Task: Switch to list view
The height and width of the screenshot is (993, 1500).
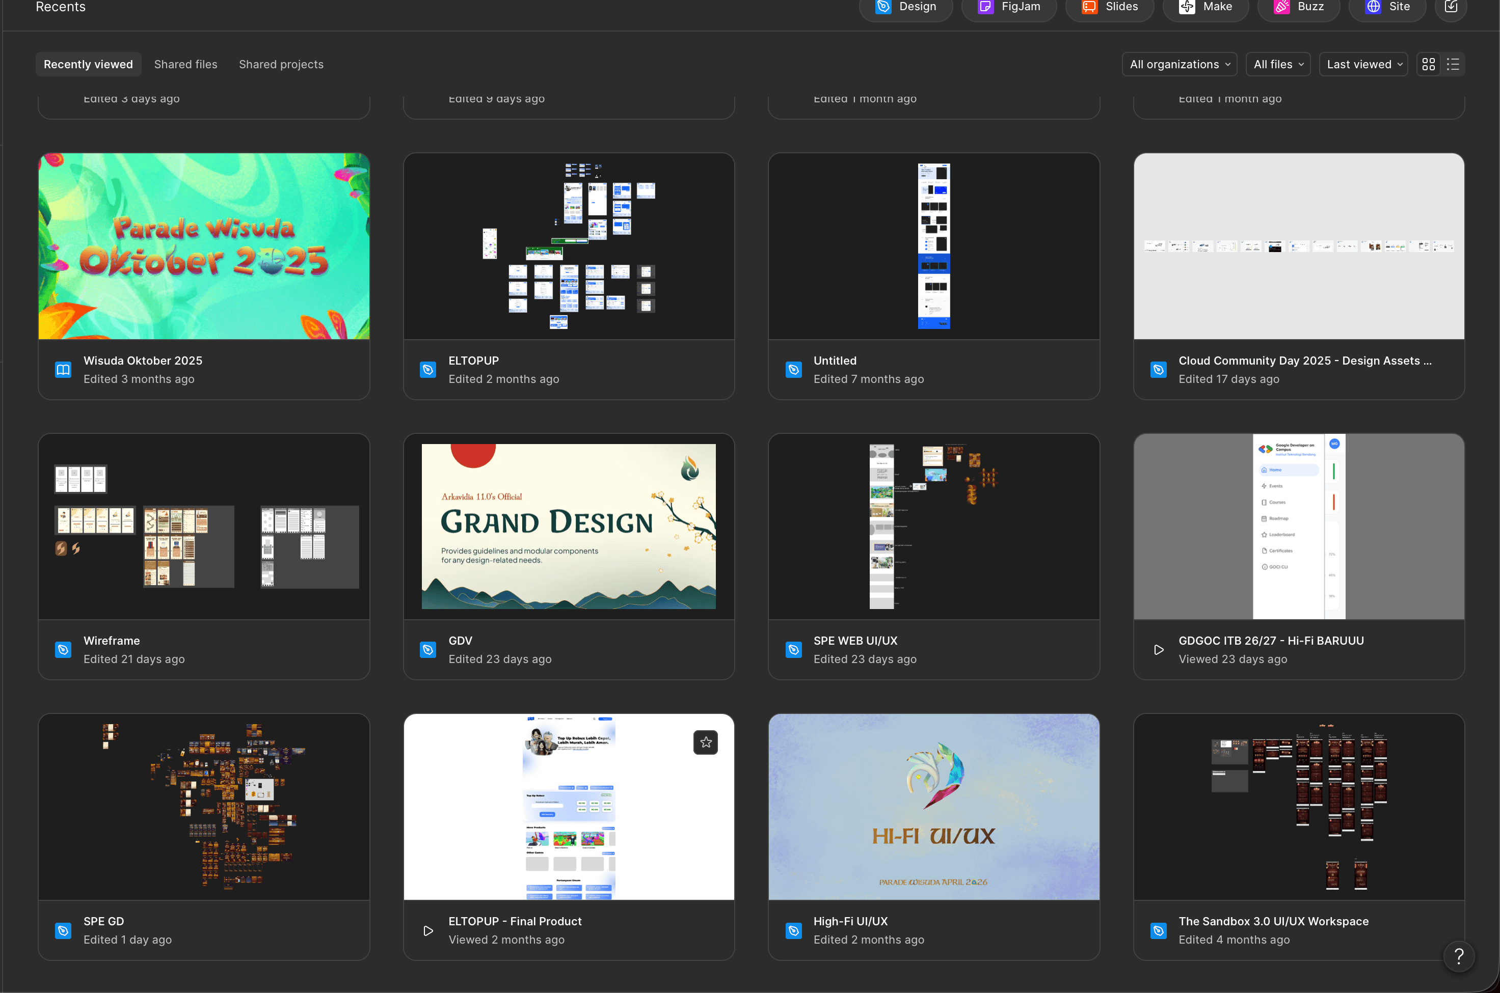Action: point(1453,64)
